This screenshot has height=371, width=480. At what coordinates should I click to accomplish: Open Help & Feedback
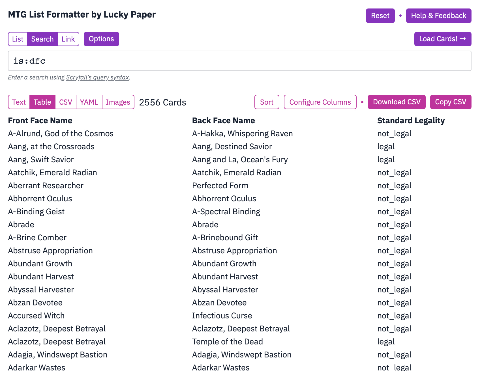(438, 16)
